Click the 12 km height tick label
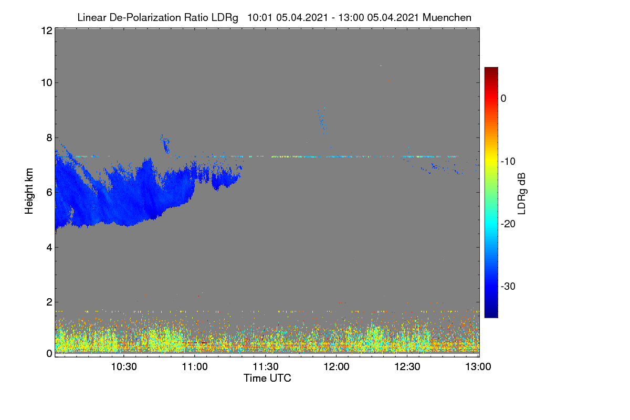 pyautogui.click(x=46, y=30)
